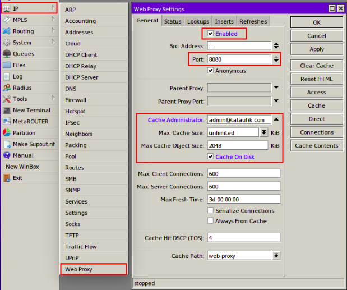Click the Port input field
This screenshot has height=290, width=347.
[x=239, y=59]
